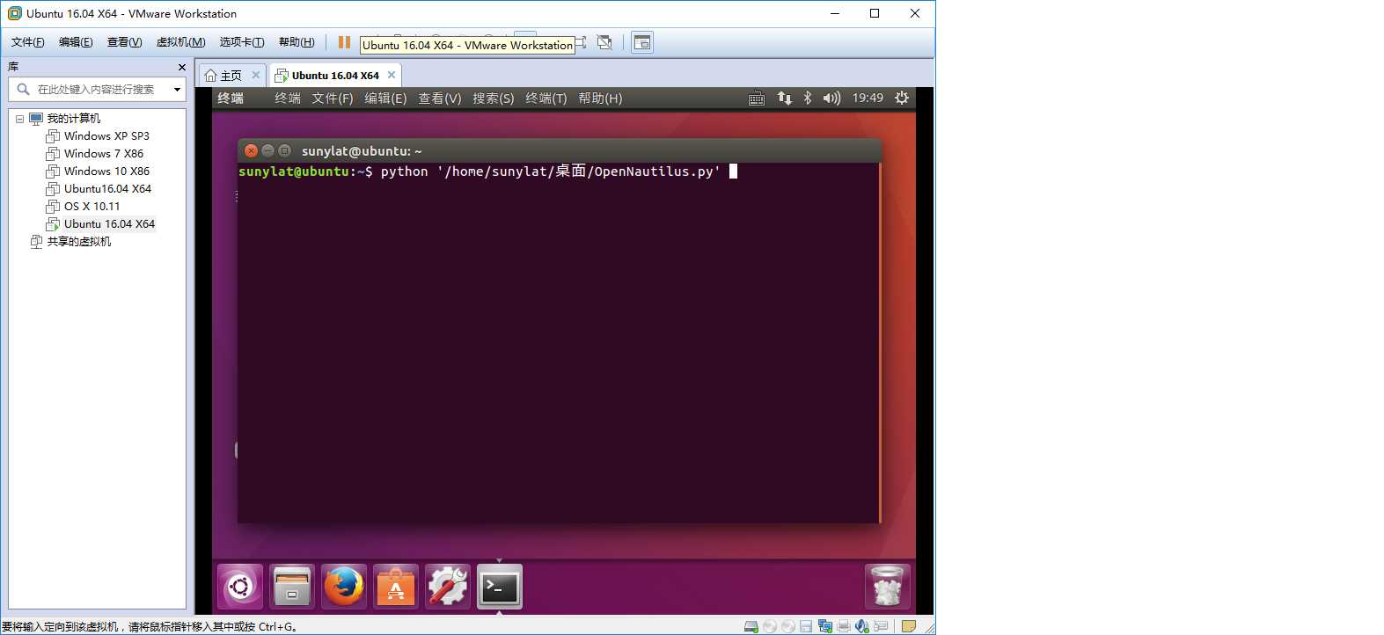Viewport: 1384px width, 635px height.
Task: Click the second CD/DVD status icon
Action: pos(788,626)
